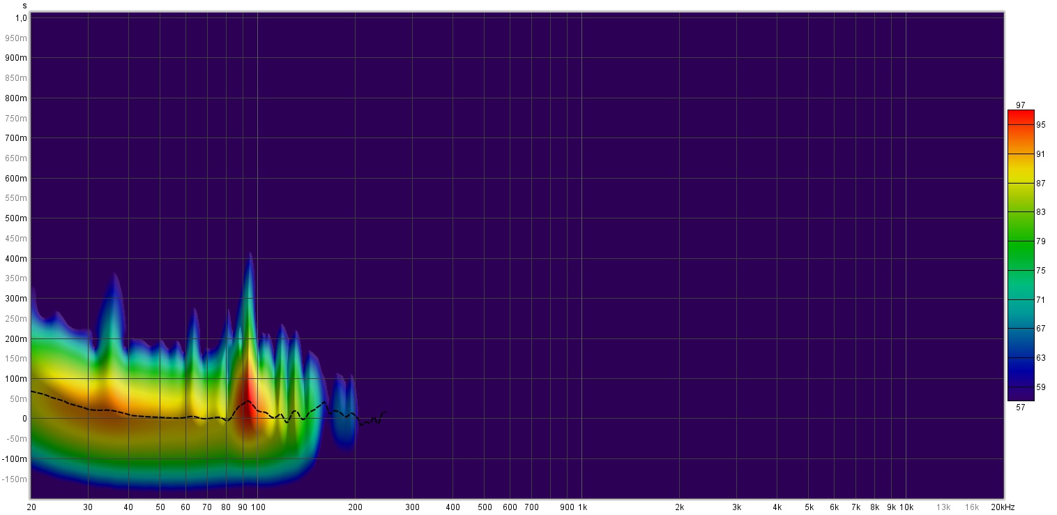Click the yellow 87 dB band on scale
Image resolution: width=1057 pixels, height=515 pixels.
click(x=1021, y=183)
